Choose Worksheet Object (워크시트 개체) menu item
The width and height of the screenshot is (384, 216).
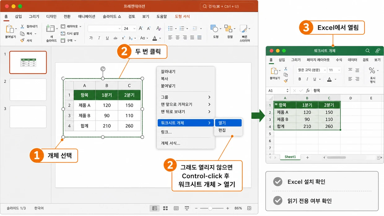pyautogui.click(x=185, y=123)
